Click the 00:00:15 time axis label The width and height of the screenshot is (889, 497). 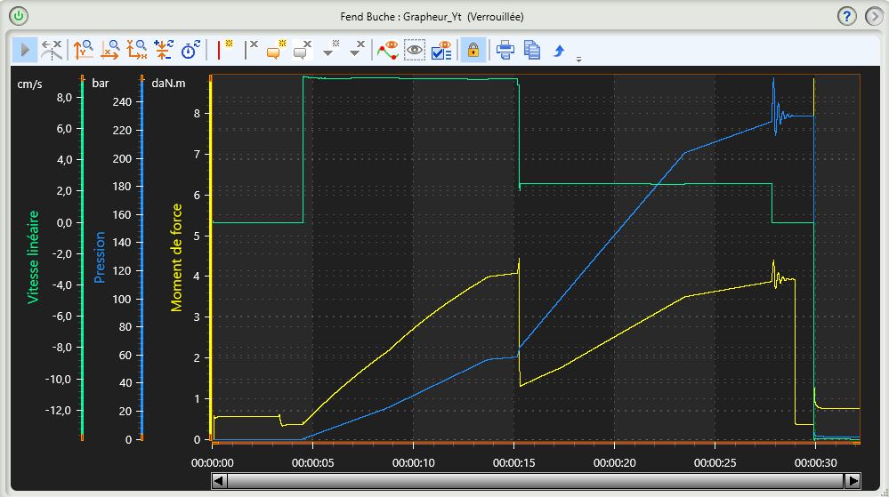(513, 462)
